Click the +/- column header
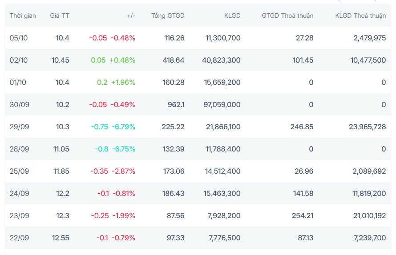Image resolution: width=396 pixels, height=255 pixels. pos(131,16)
